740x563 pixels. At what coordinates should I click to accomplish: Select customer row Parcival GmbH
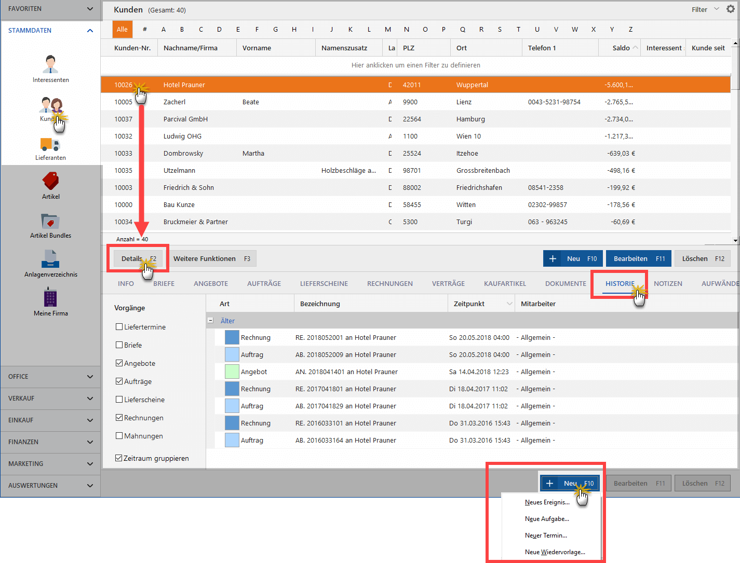(415, 119)
